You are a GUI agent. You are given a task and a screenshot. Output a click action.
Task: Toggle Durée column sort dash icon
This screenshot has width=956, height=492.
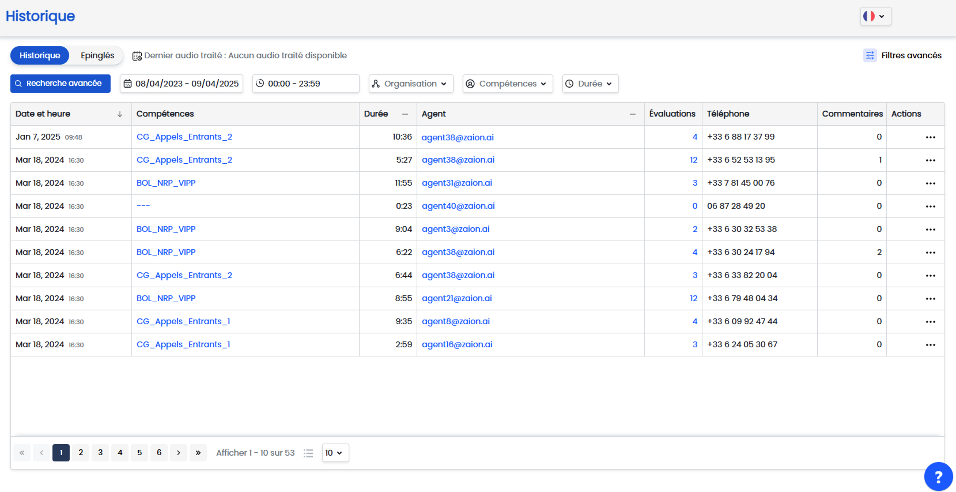(x=405, y=114)
